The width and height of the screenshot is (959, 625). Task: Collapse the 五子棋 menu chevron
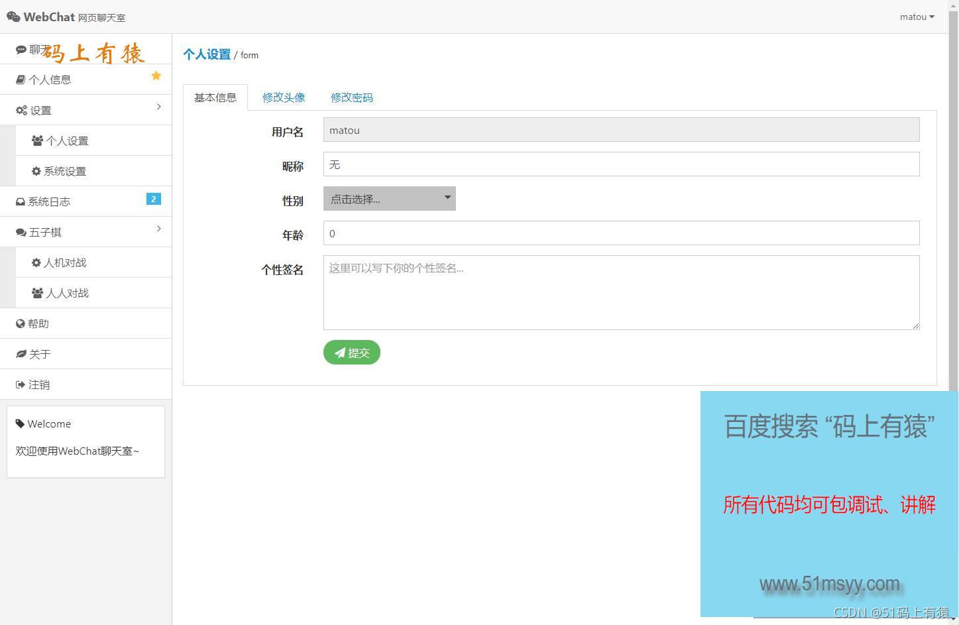[159, 229]
